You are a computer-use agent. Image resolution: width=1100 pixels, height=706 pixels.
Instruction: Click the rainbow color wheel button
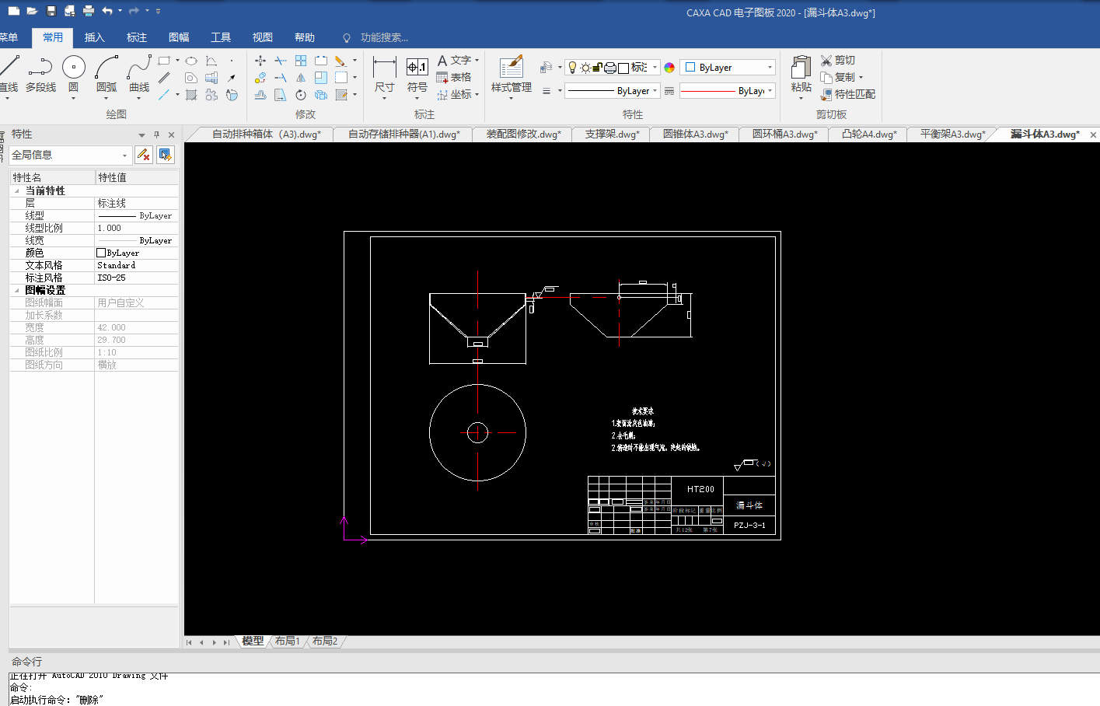pyautogui.click(x=669, y=68)
